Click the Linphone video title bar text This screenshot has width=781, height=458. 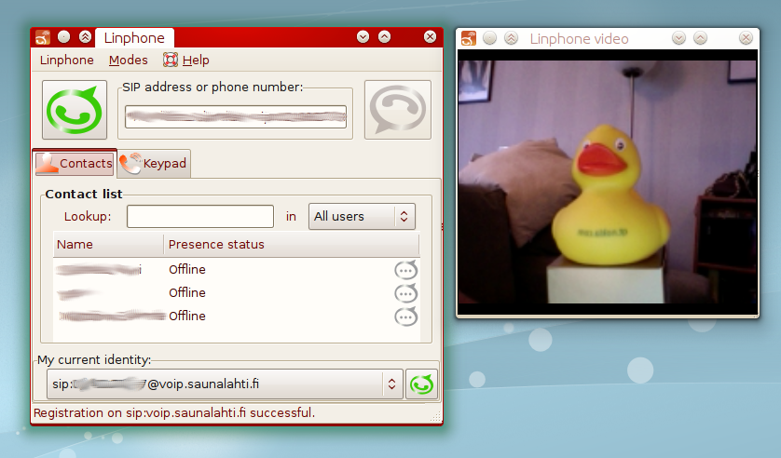pyautogui.click(x=580, y=39)
